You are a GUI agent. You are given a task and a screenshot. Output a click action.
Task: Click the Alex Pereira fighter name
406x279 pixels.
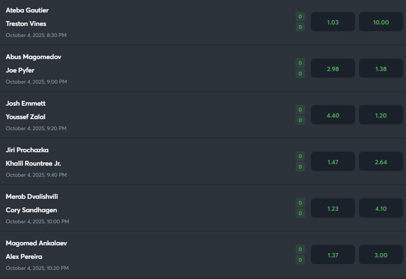[x=24, y=256]
